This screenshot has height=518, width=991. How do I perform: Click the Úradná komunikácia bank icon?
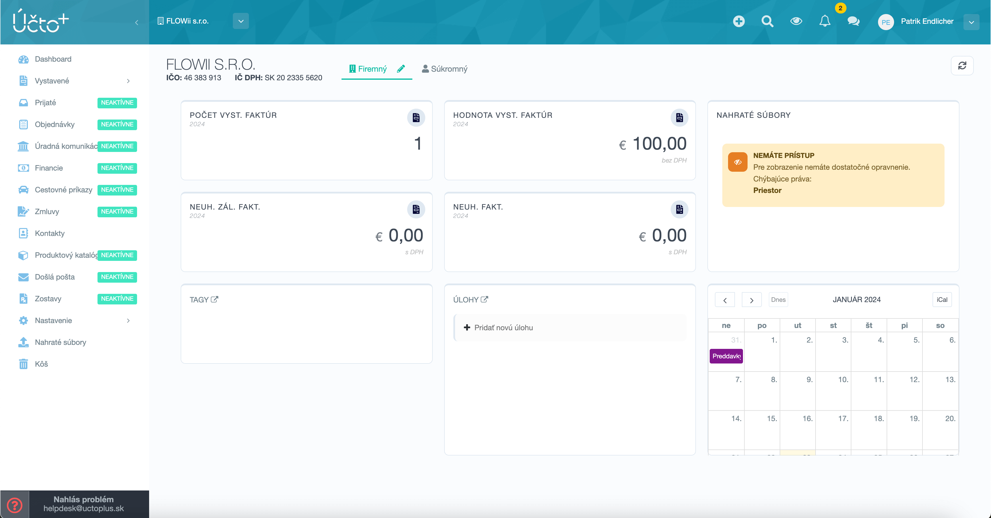point(24,146)
